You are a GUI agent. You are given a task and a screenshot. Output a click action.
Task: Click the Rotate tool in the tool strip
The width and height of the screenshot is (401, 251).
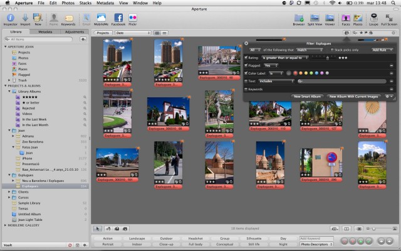coord(108,228)
